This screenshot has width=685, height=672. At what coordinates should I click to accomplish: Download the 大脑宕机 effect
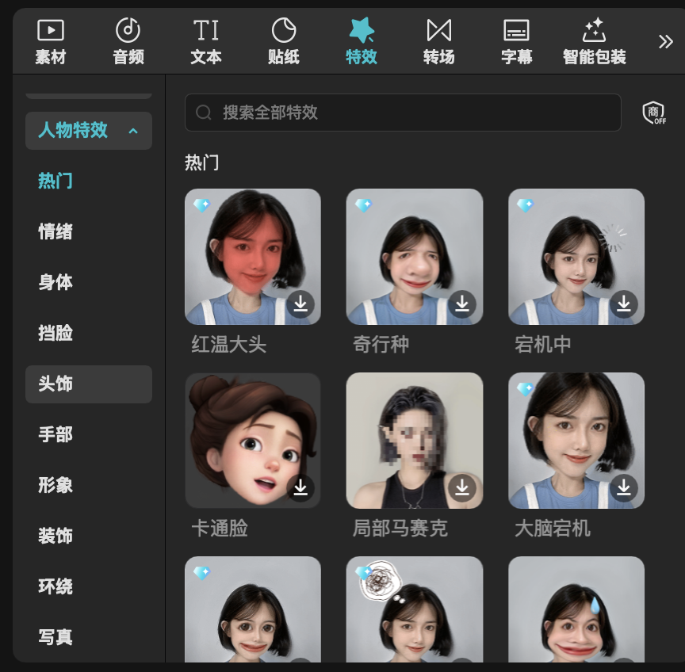click(x=624, y=487)
